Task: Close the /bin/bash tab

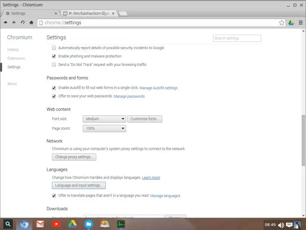Action: (x=113, y=13)
